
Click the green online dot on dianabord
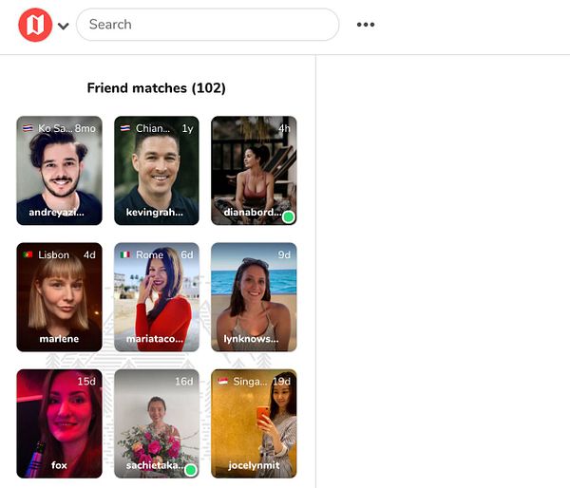288,217
